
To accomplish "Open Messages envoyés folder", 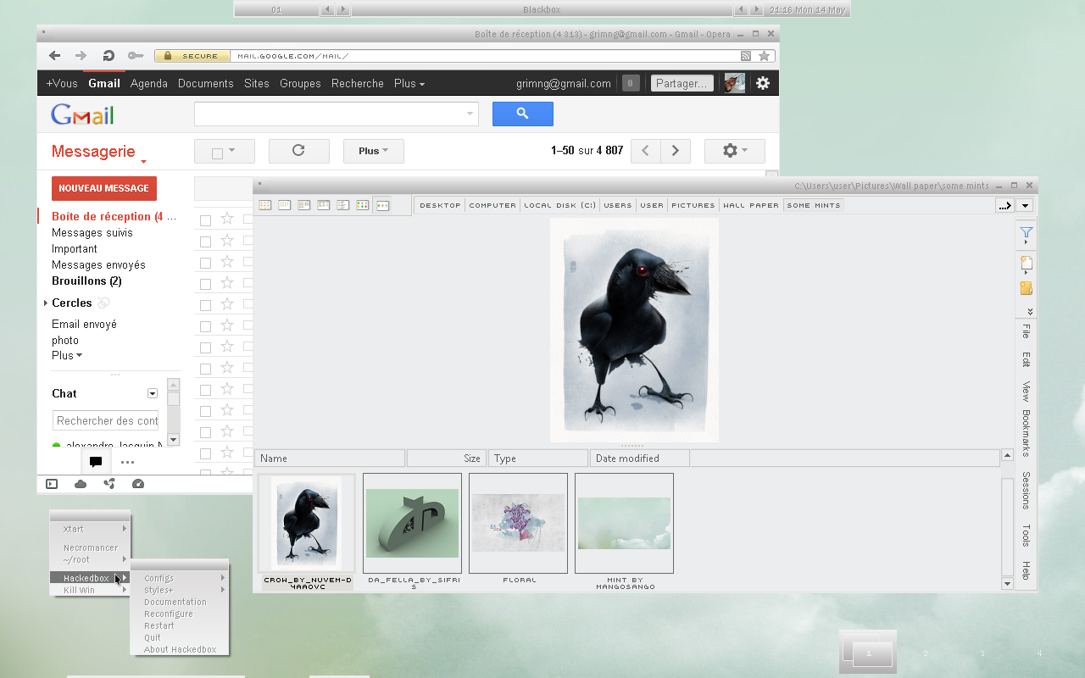I will [98, 264].
